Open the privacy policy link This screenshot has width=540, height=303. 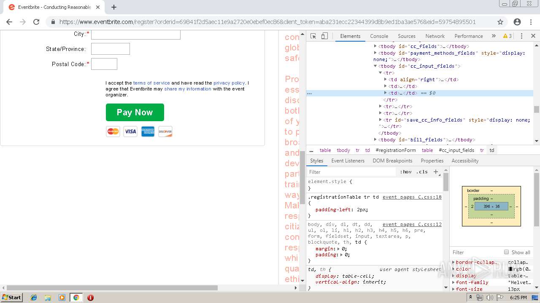click(229, 83)
